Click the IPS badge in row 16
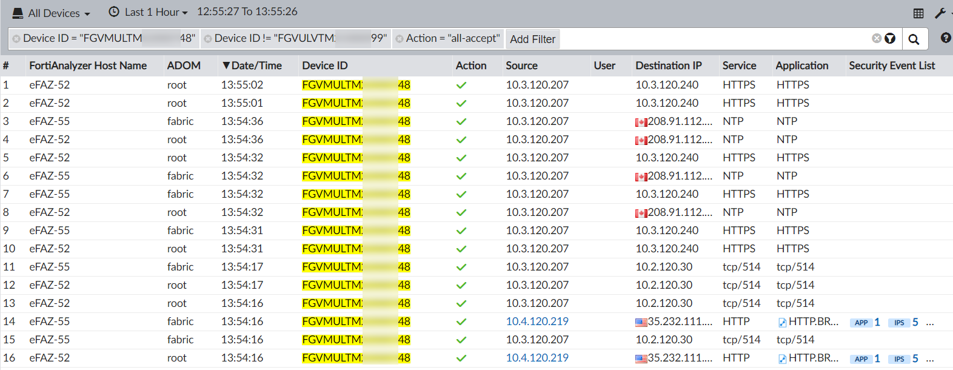The height and width of the screenshot is (370, 953). [x=899, y=359]
